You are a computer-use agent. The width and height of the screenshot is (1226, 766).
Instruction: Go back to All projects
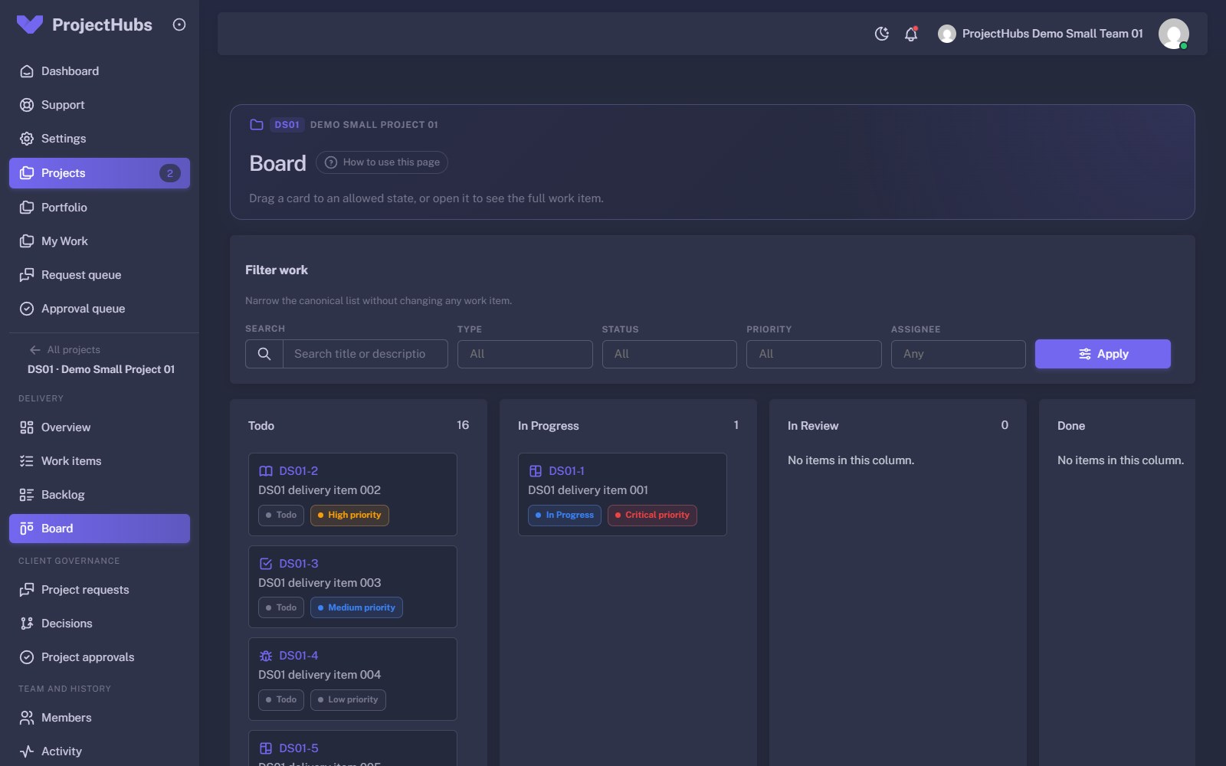click(65, 349)
